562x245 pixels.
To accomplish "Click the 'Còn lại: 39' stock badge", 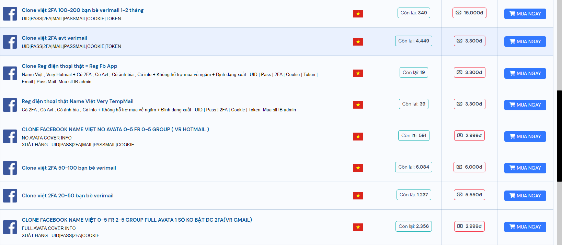I will pos(414,104).
